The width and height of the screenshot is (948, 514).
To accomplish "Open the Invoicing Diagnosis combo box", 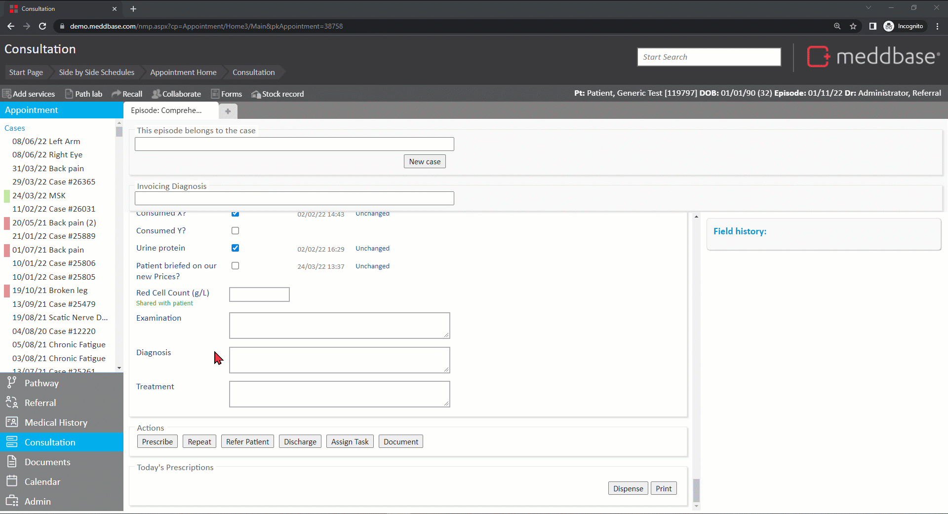I will click(x=294, y=198).
